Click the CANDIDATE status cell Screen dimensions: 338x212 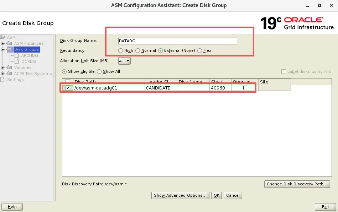click(x=161, y=88)
